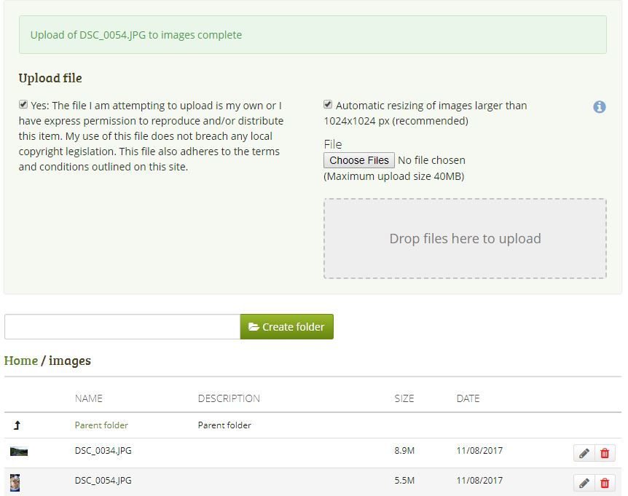Viewport: 628px width, 496px height.
Task: Delete DSC_0034.JPG with trash icon
Action: click(605, 453)
